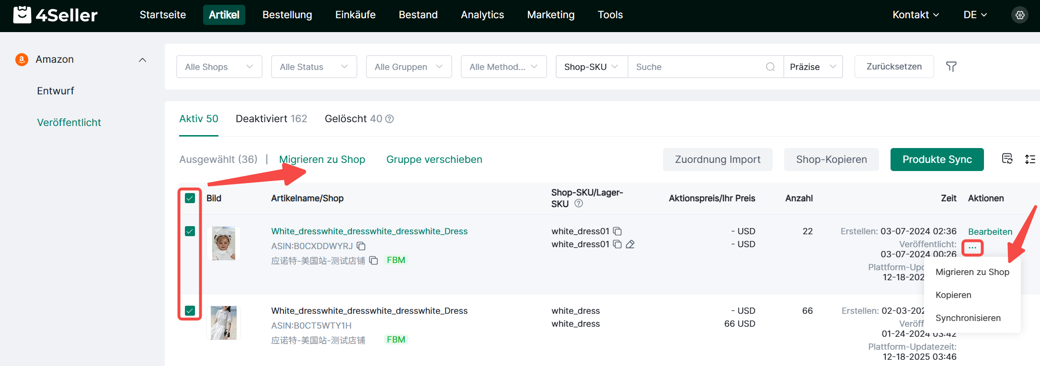Viewport: 1040px width, 366px height.
Task: Uncheck the first white dress product row
Action: 190,231
